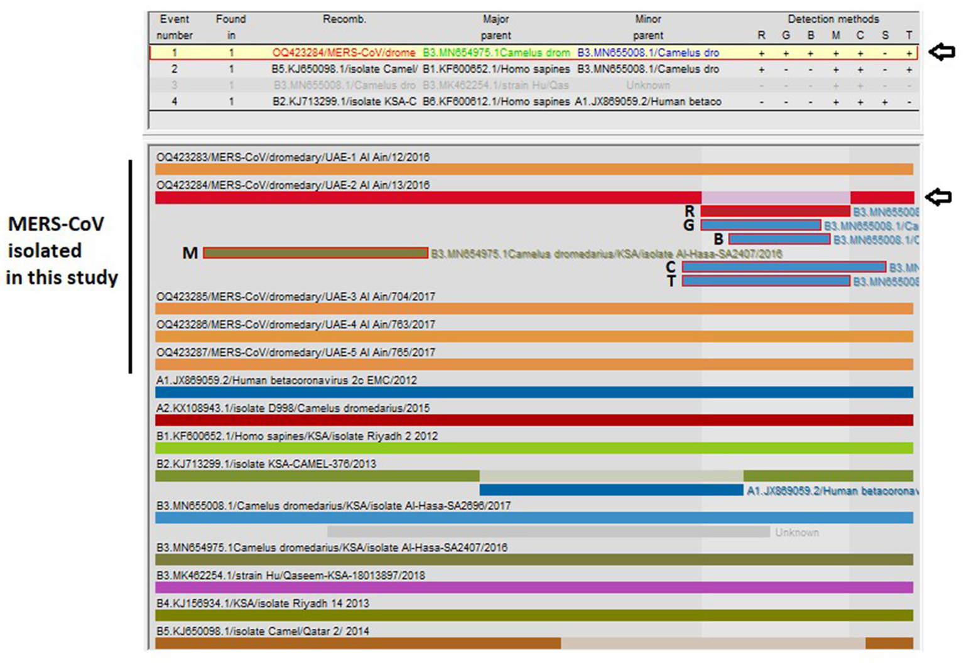Click the lime green B1.KF600652.1 Riyadh 2 bar

534,448
